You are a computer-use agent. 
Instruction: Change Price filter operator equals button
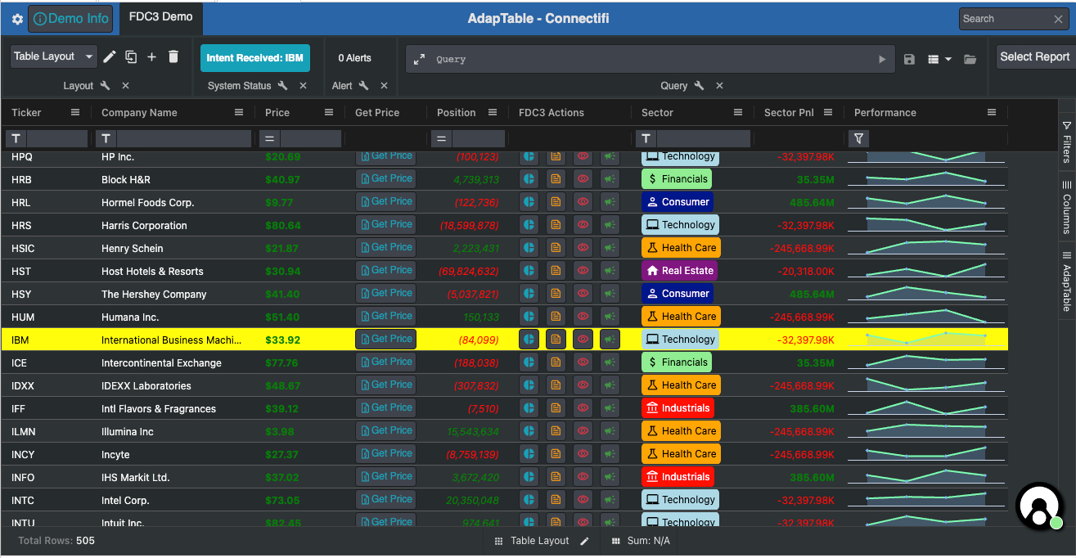coord(269,139)
